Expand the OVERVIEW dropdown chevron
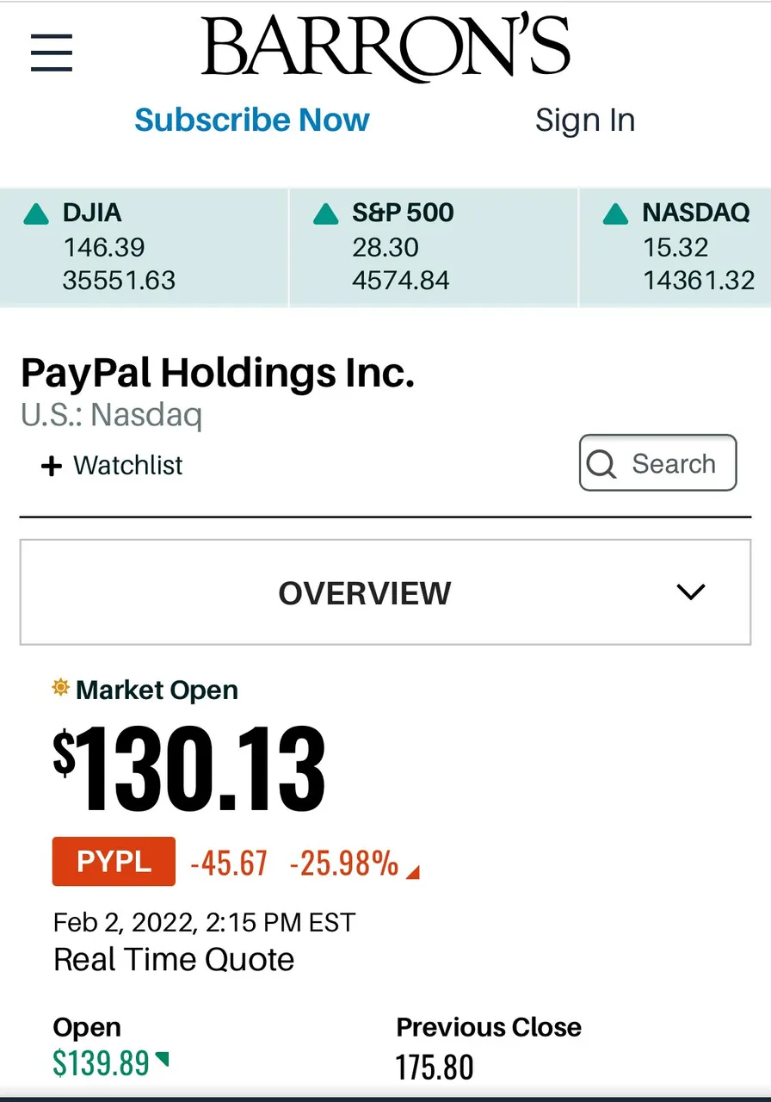Screen dimensions: 771x1102 tap(691, 592)
